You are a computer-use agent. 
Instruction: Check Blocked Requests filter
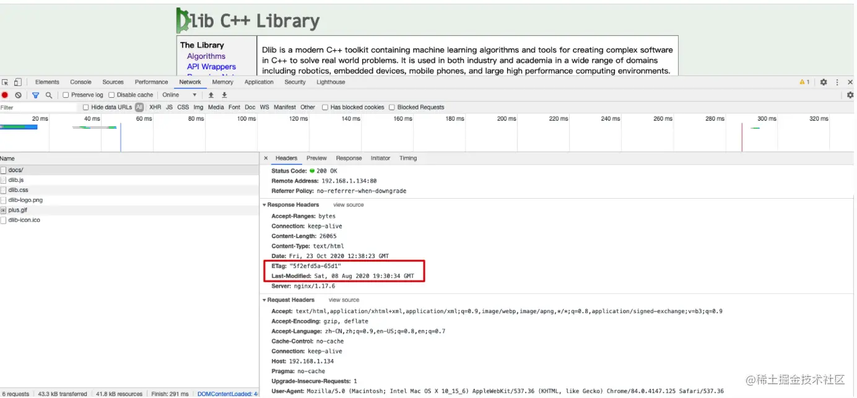click(392, 108)
